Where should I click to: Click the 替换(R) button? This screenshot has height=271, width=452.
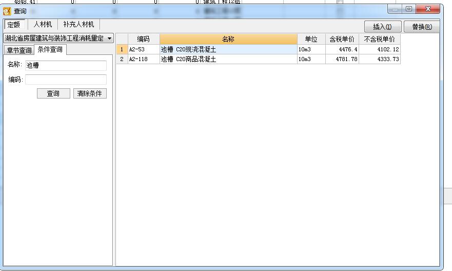coord(422,27)
